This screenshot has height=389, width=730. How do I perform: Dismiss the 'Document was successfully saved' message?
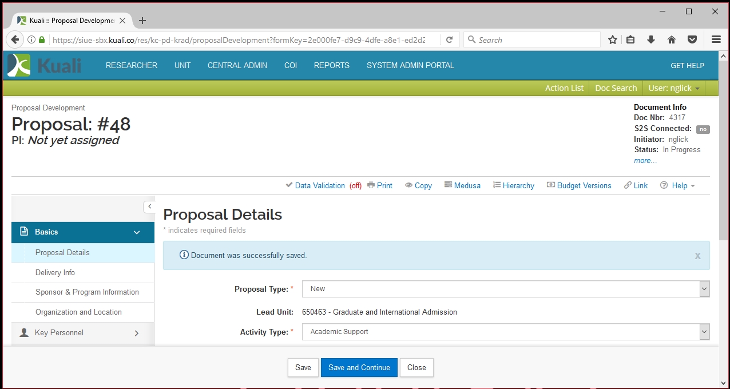click(x=697, y=256)
